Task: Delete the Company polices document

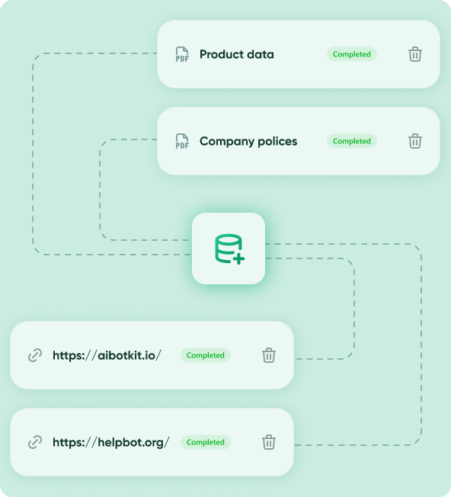Action: pos(414,141)
